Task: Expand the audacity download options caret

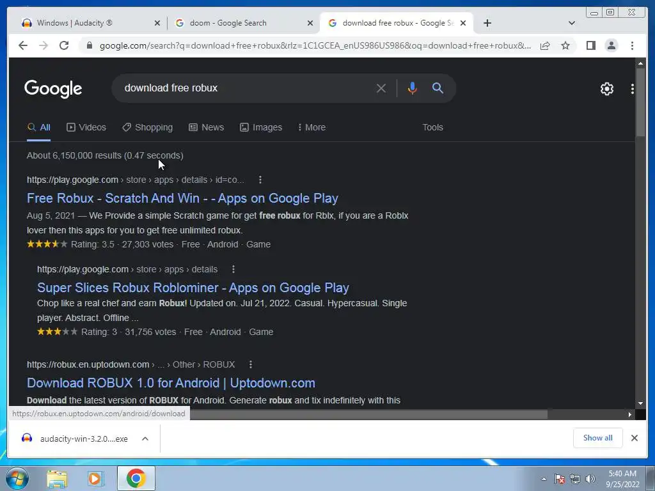Action: (145, 439)
